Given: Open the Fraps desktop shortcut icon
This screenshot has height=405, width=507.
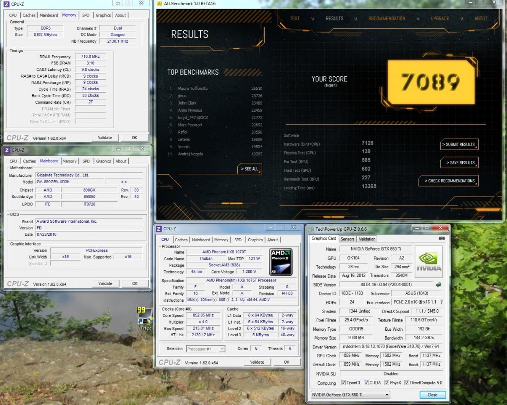Looking at the screenshot, I should [x=145, y=316].
